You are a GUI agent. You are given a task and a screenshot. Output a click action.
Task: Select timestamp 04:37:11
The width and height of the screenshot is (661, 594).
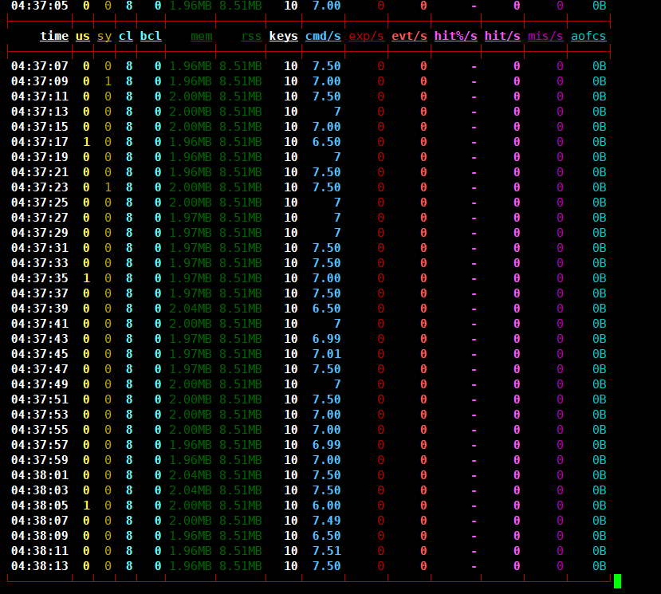point(40,96)
